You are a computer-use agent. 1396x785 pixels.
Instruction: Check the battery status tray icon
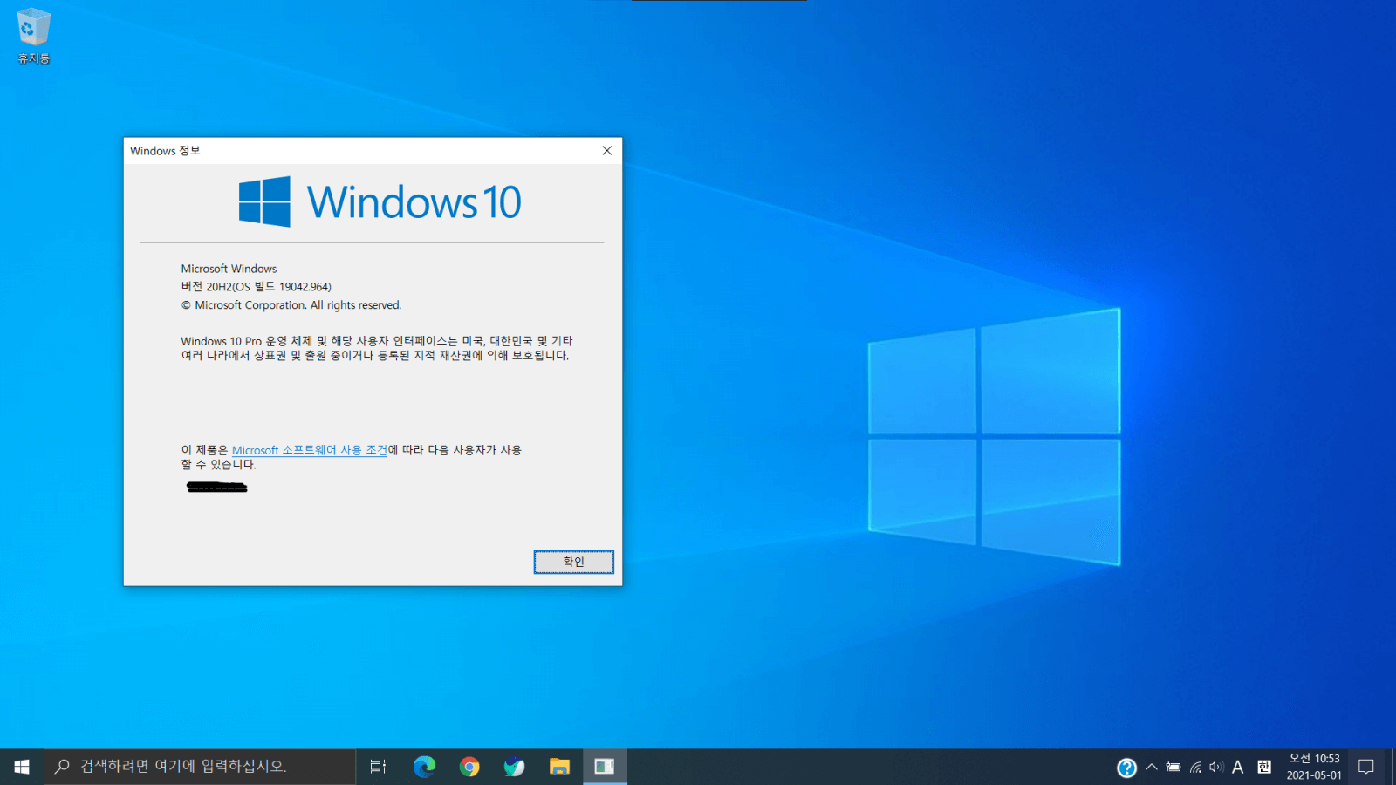click(x=1174, y=768)
